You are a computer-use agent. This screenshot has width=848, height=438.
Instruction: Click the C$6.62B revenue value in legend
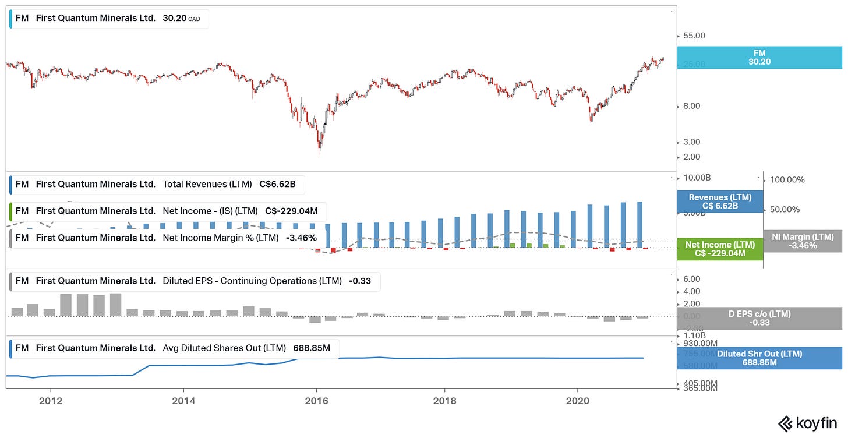click(277, 184)
